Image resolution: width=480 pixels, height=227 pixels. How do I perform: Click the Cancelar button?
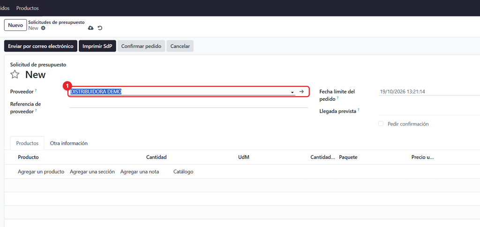(x=180, y=46)
